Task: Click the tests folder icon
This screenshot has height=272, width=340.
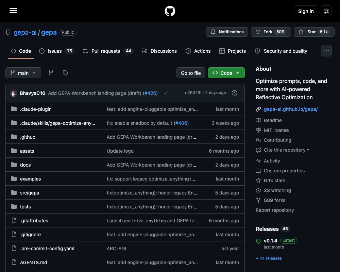Action: [x=14, y=206]
